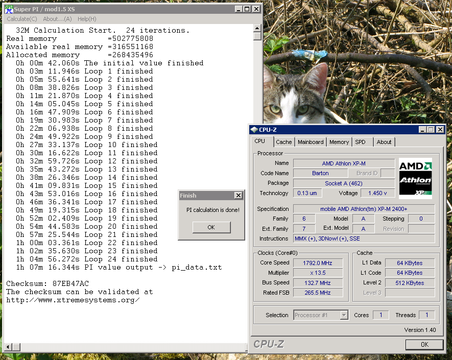The height and width of the screenshot is (360, 452).
Task: Click the Code Name value 'Barton'
Action: [x=320, y=173]
